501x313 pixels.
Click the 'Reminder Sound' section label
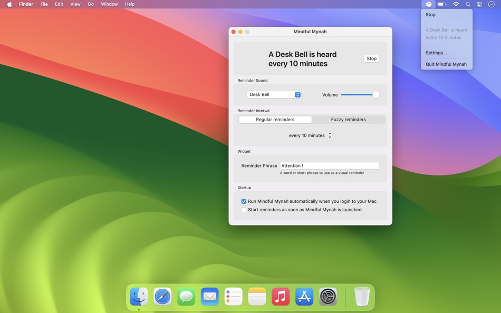[x=253, y=81]
